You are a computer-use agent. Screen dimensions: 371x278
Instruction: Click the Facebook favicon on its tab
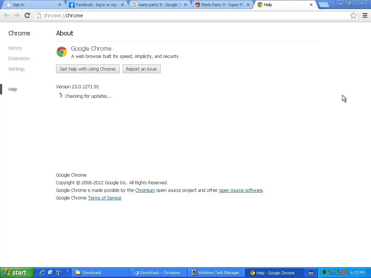[72, 5]
